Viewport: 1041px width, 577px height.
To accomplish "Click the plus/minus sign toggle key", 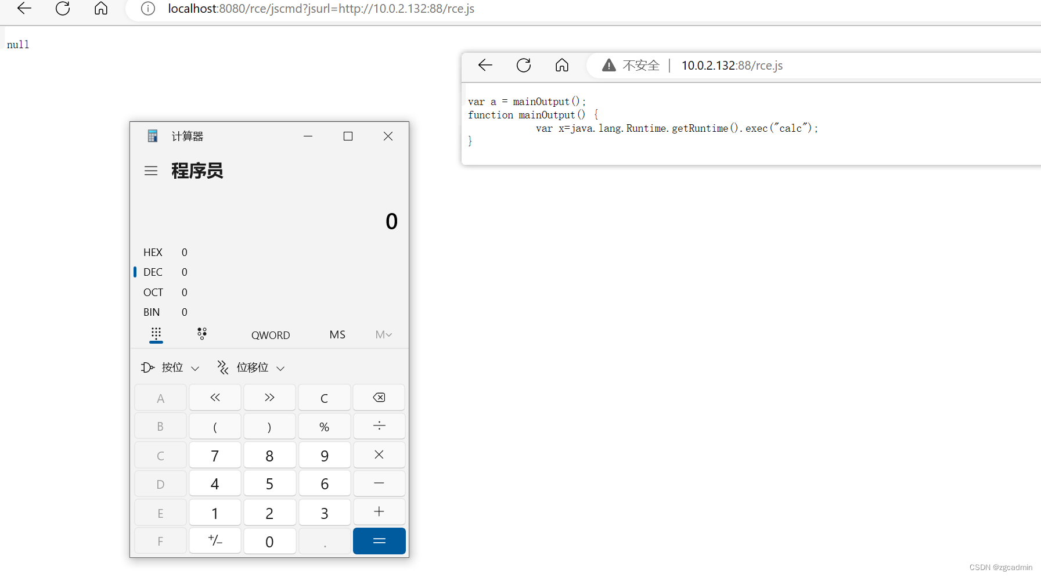I will tap(215, 541).
